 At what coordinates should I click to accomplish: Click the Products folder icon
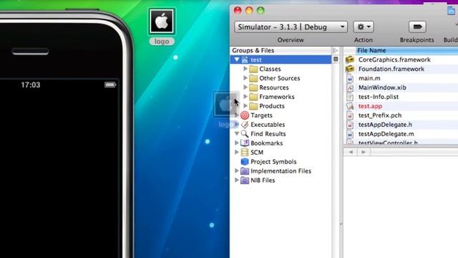(253, 106)
